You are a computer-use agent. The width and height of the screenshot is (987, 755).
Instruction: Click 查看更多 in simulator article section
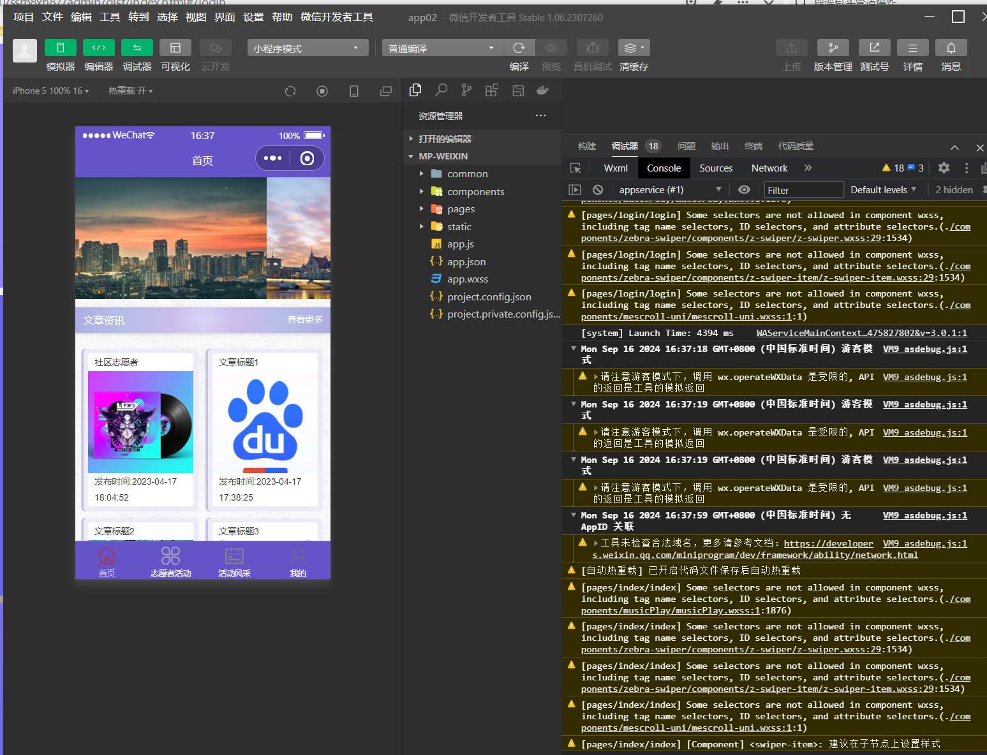coord(304,319)
